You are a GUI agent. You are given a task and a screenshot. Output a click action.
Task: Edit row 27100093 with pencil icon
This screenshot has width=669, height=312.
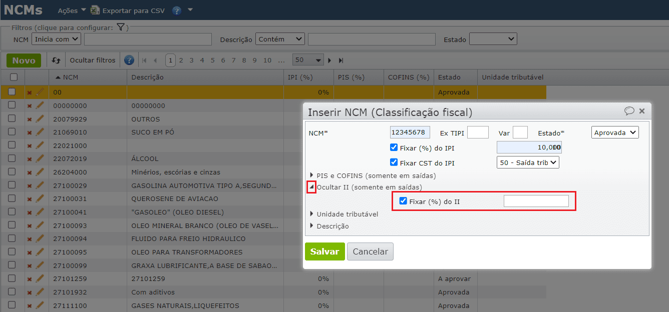[x=40, y=225]
